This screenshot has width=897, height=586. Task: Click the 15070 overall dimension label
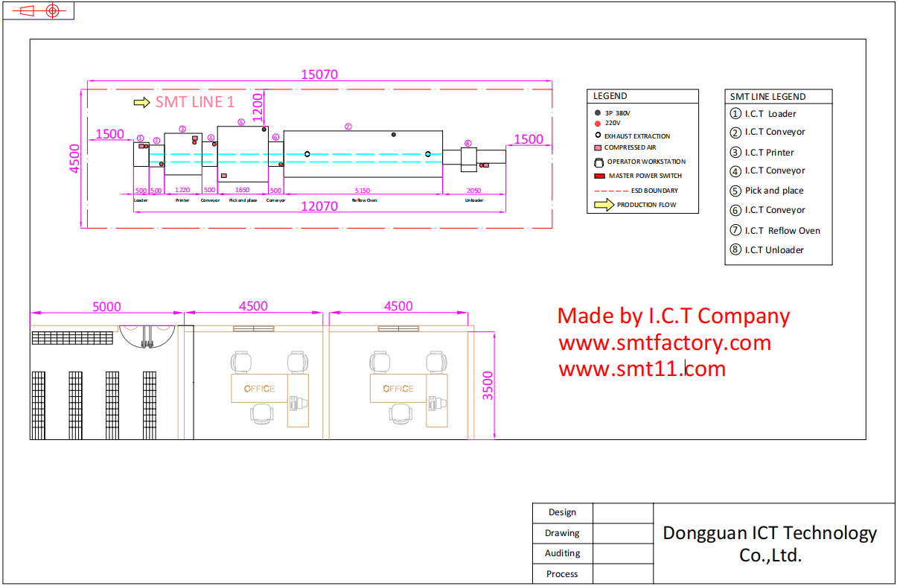point(319,74)
